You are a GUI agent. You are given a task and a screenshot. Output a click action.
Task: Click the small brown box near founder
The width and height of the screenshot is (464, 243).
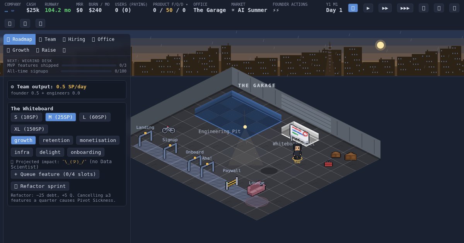pyautogui.click(x=336, y=155)
